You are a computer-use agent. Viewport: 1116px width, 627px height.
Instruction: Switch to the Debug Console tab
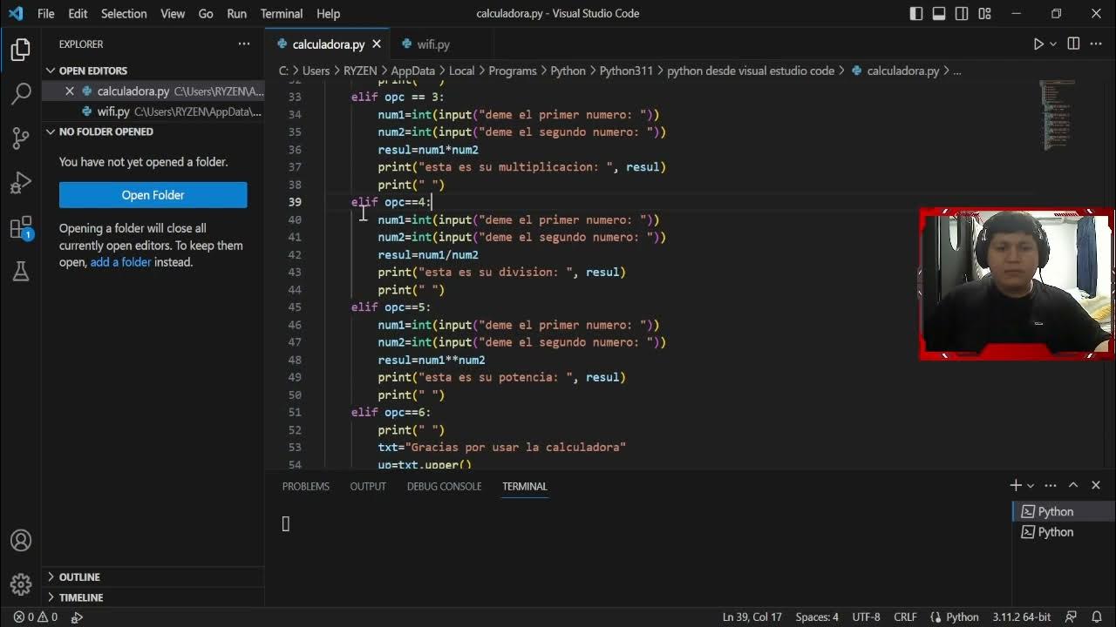[444, 486]
